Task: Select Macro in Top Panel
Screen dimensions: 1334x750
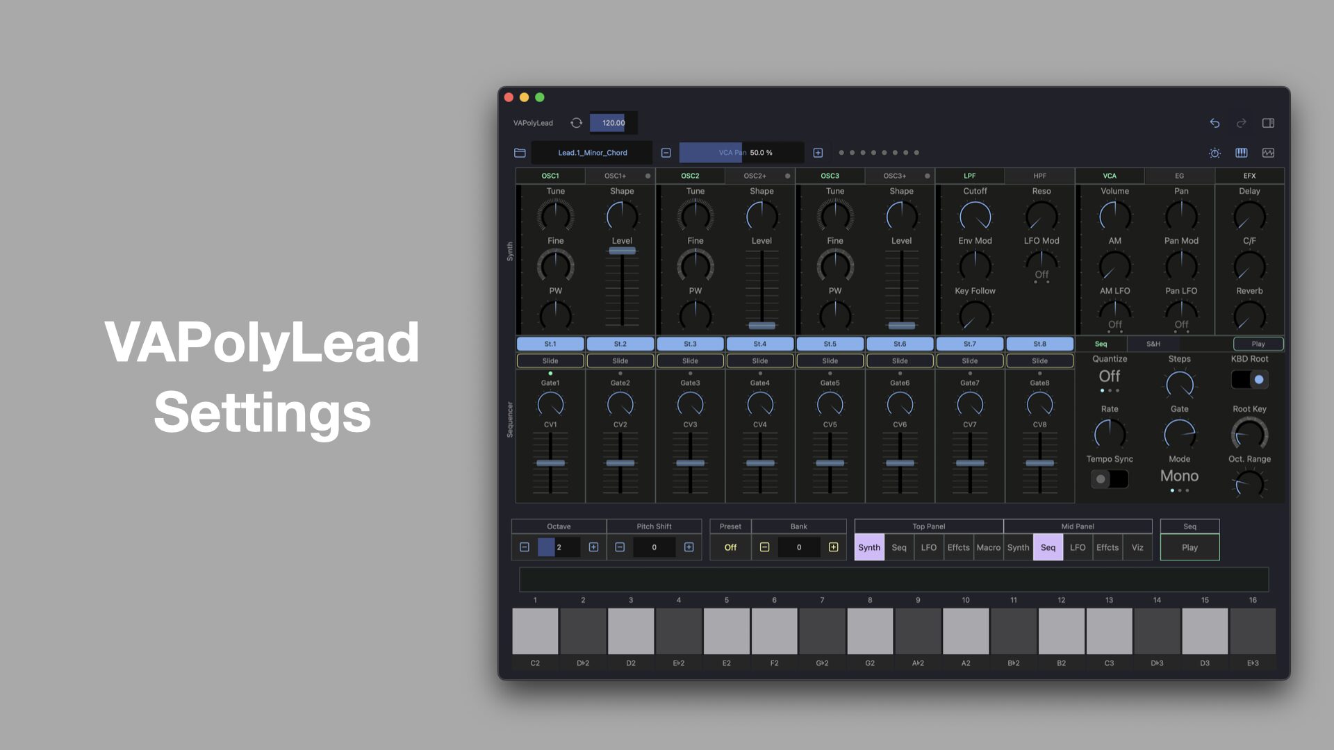Action: [x=988, y=547]
